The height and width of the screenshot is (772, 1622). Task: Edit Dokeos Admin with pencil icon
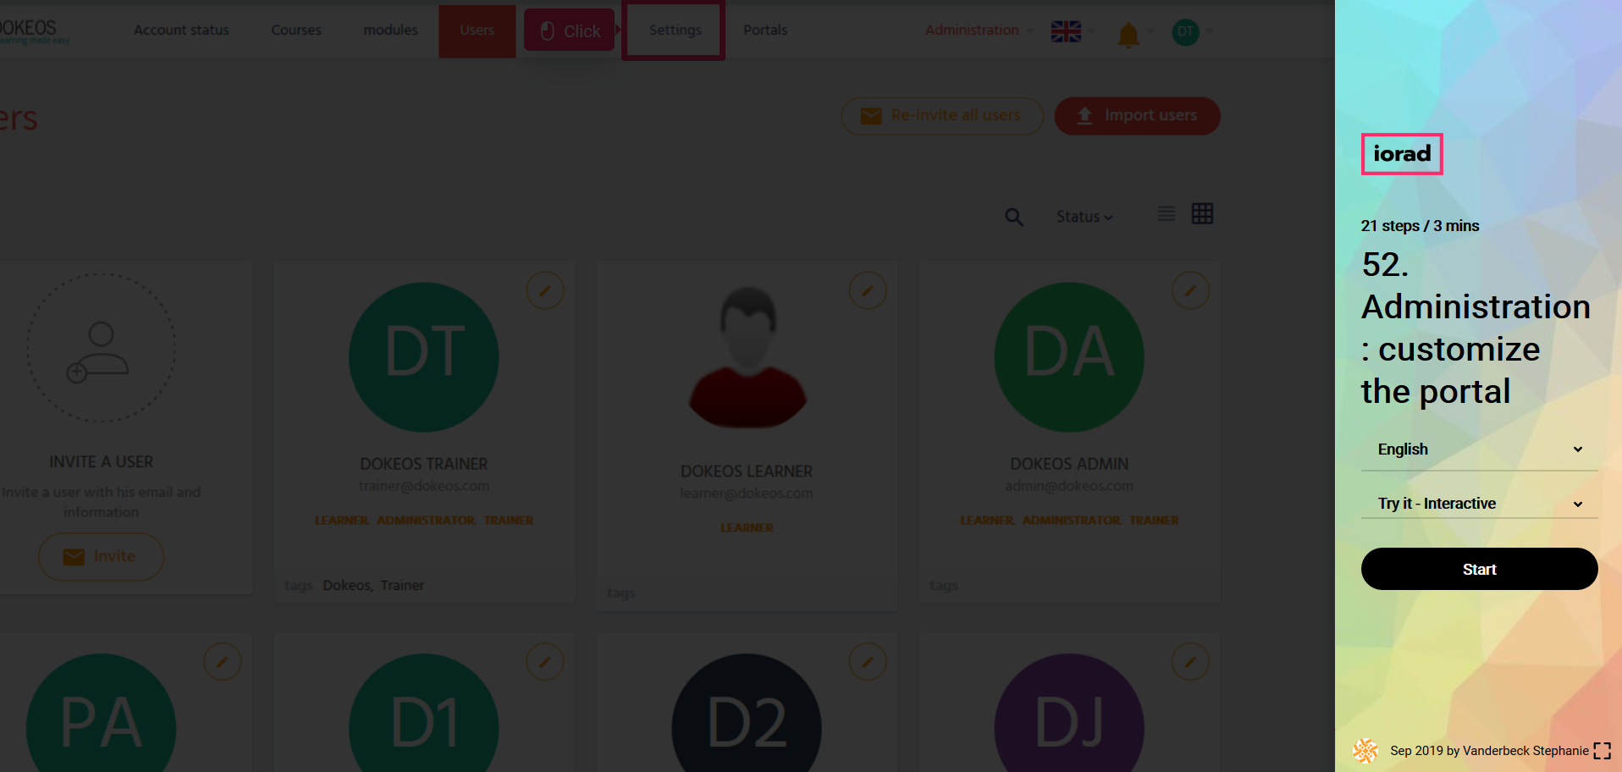(x=1190, y=291)
